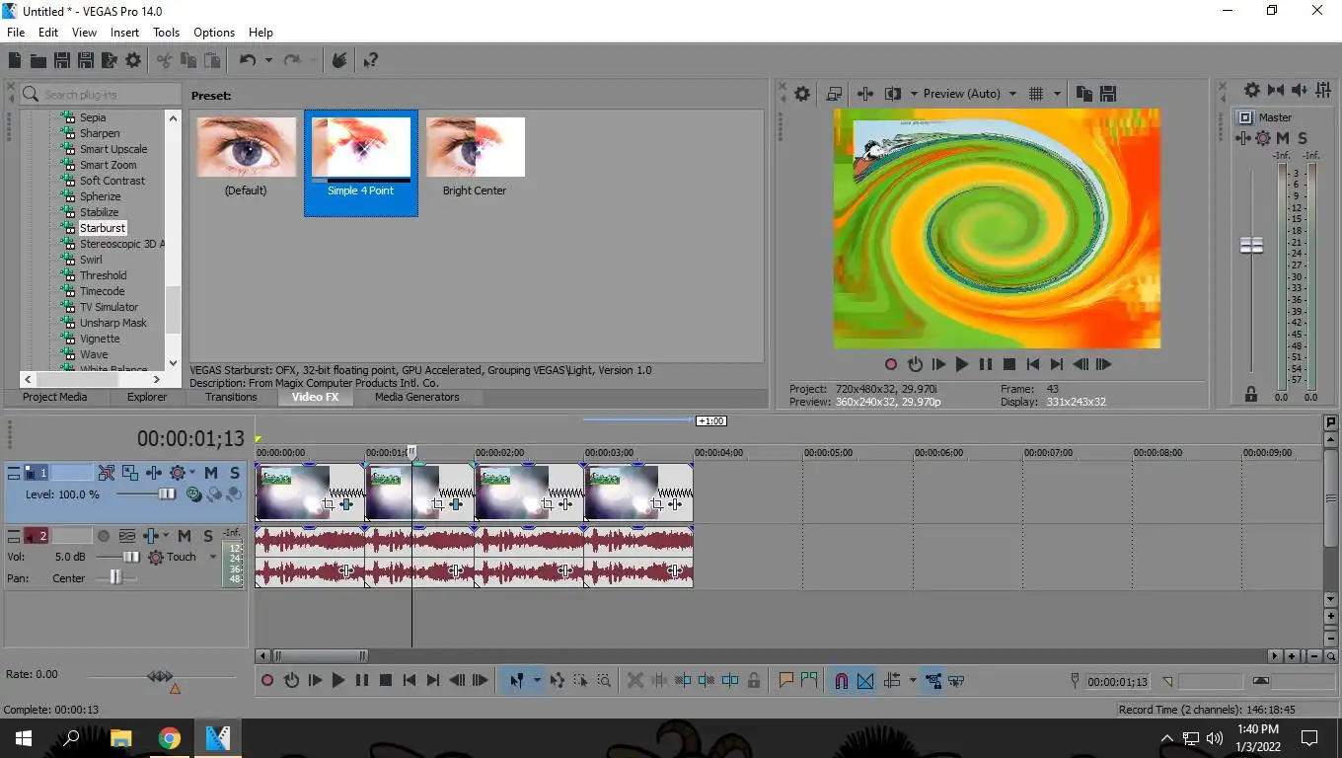Click the Compositing Mode icon on video track 1
The height and width of the screenshot is (758, 1342).
pos(194,494)
